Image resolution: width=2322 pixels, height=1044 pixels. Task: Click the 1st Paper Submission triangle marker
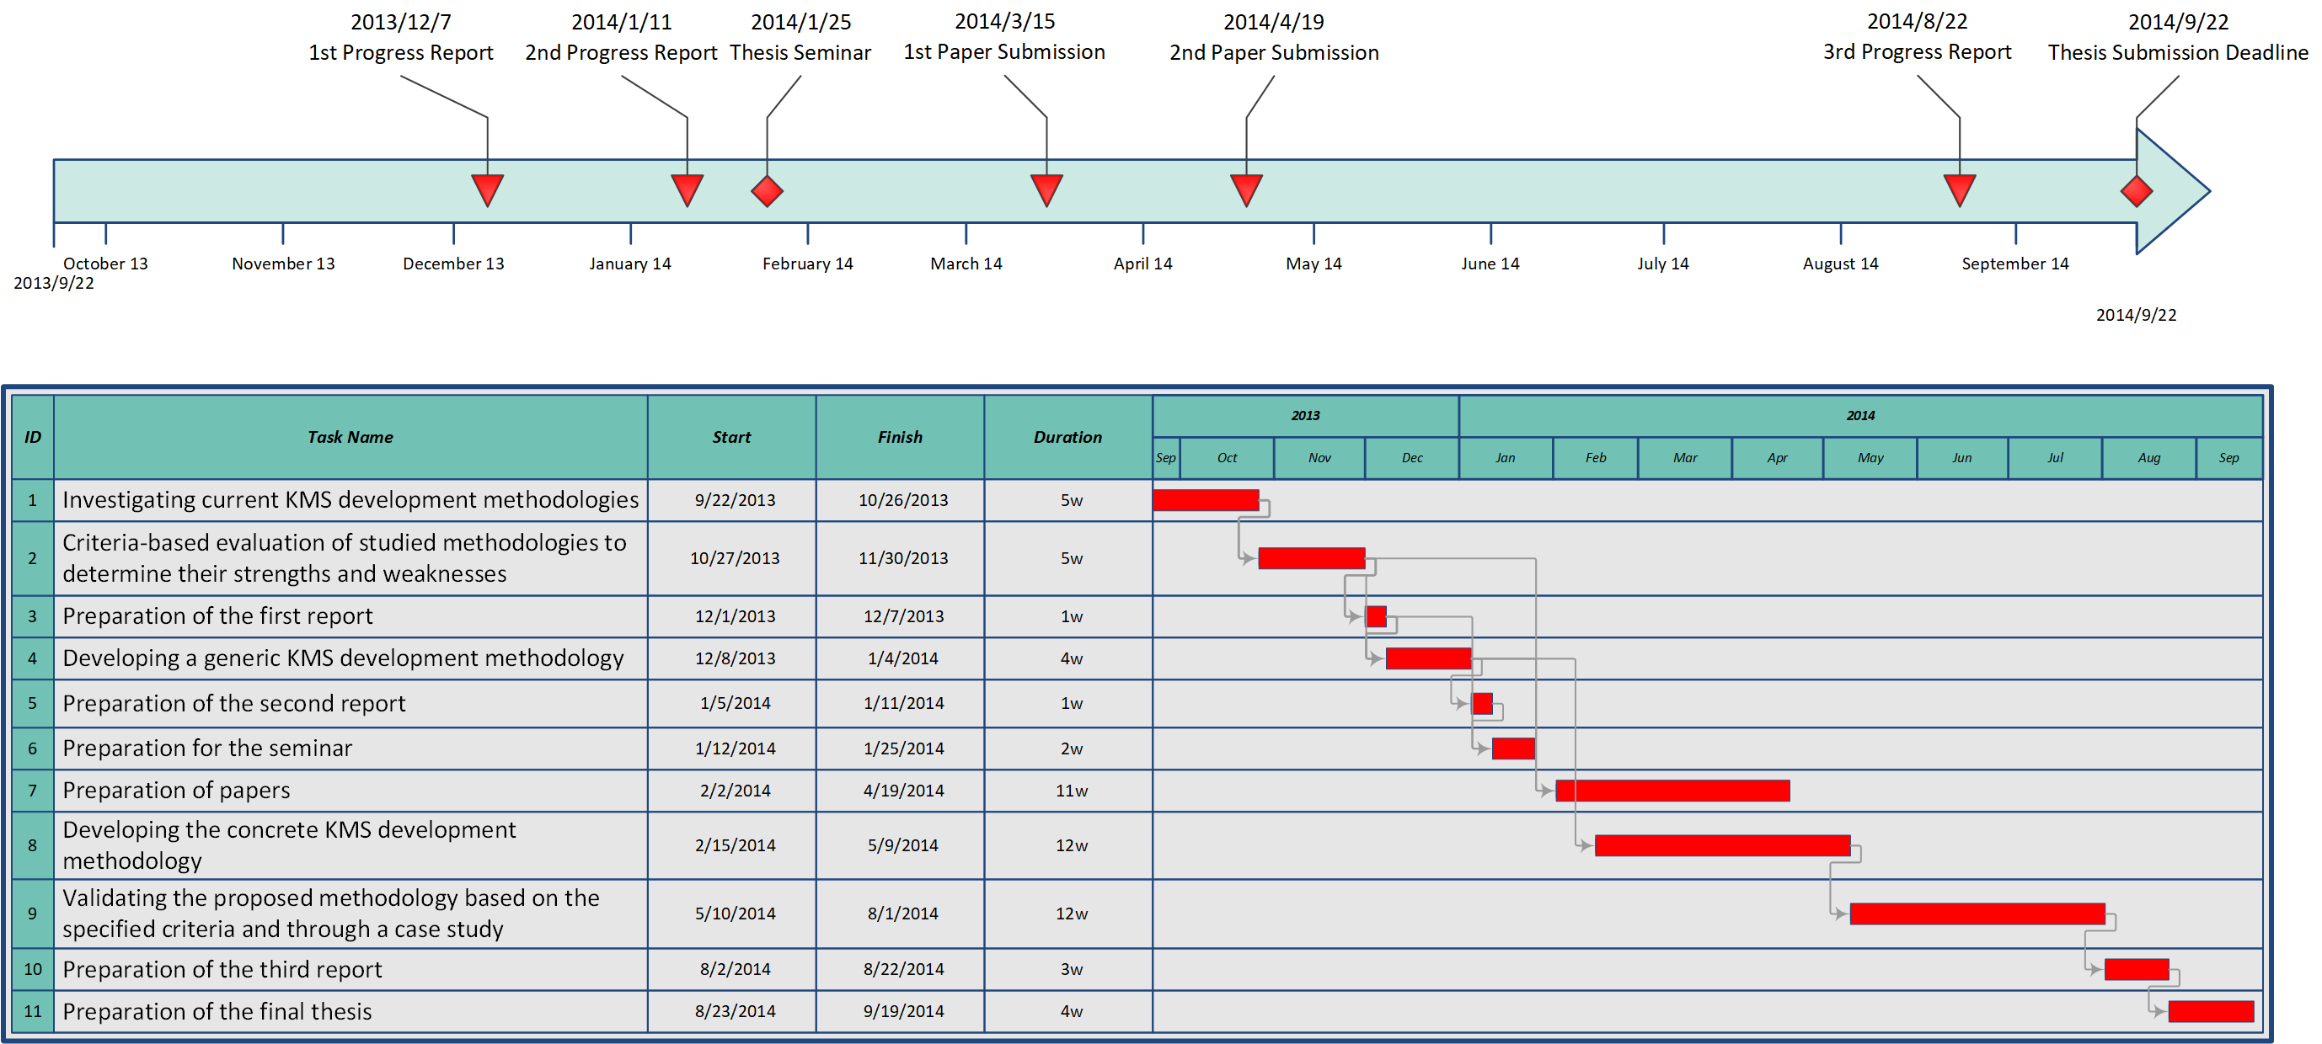click(1046, 189)
